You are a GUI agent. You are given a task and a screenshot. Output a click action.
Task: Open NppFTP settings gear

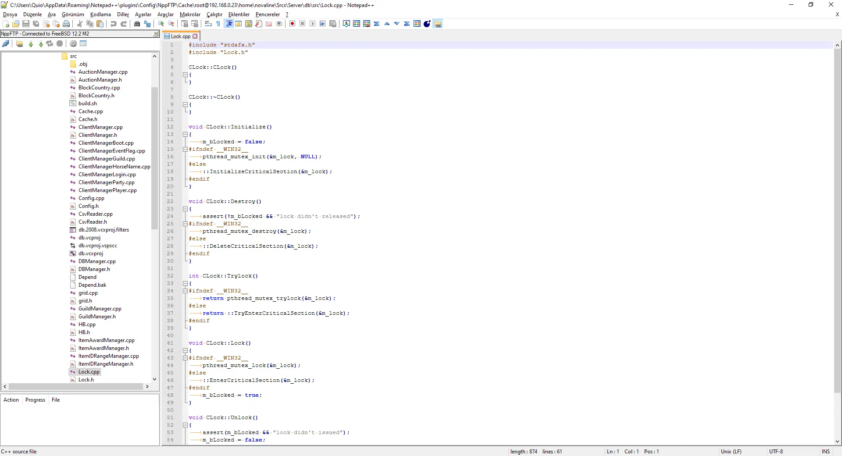coord(73,43)
